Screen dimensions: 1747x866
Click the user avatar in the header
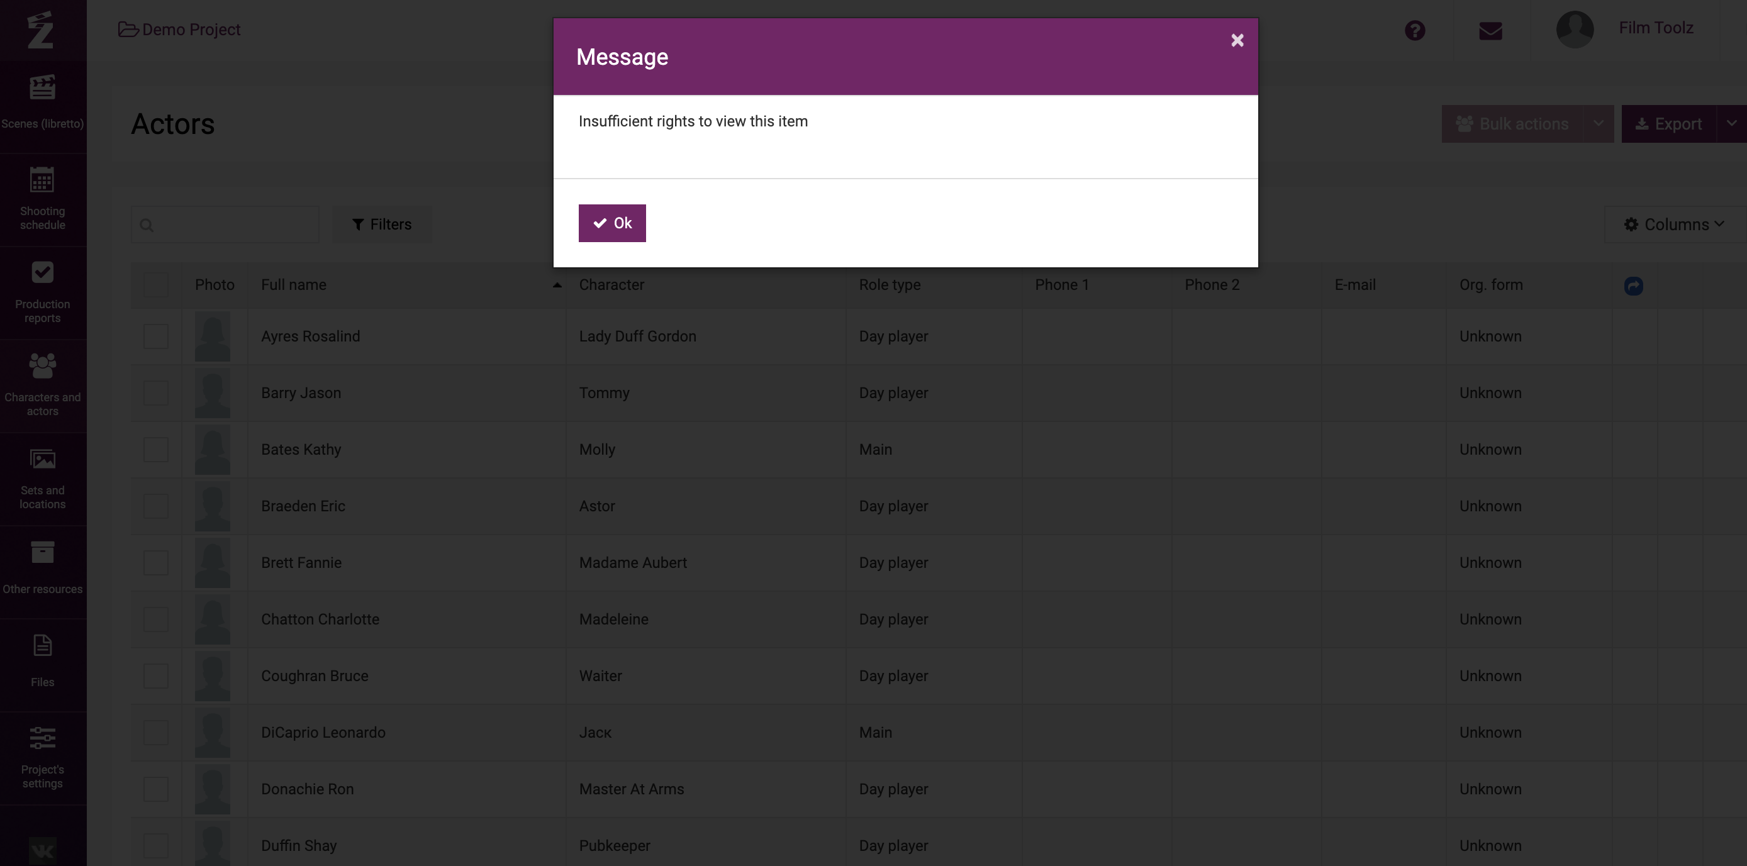click(1575, 29)
